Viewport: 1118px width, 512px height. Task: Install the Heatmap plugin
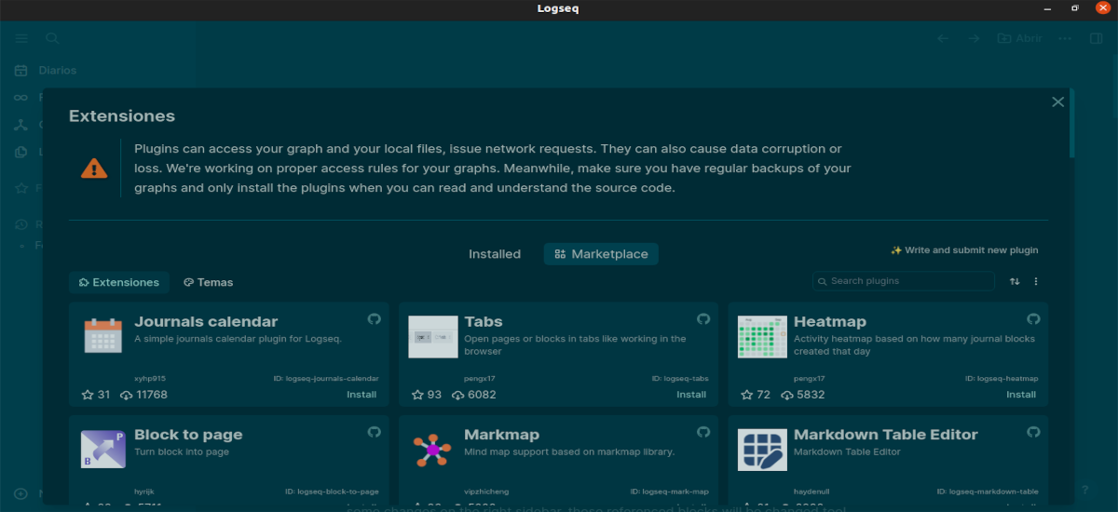click(1021, 395)
